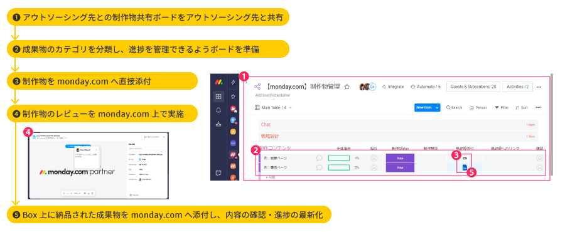Click the monday.com logo in sidebar
The width and height of the screenshot is (565, 232).
(x=218, y=82)
